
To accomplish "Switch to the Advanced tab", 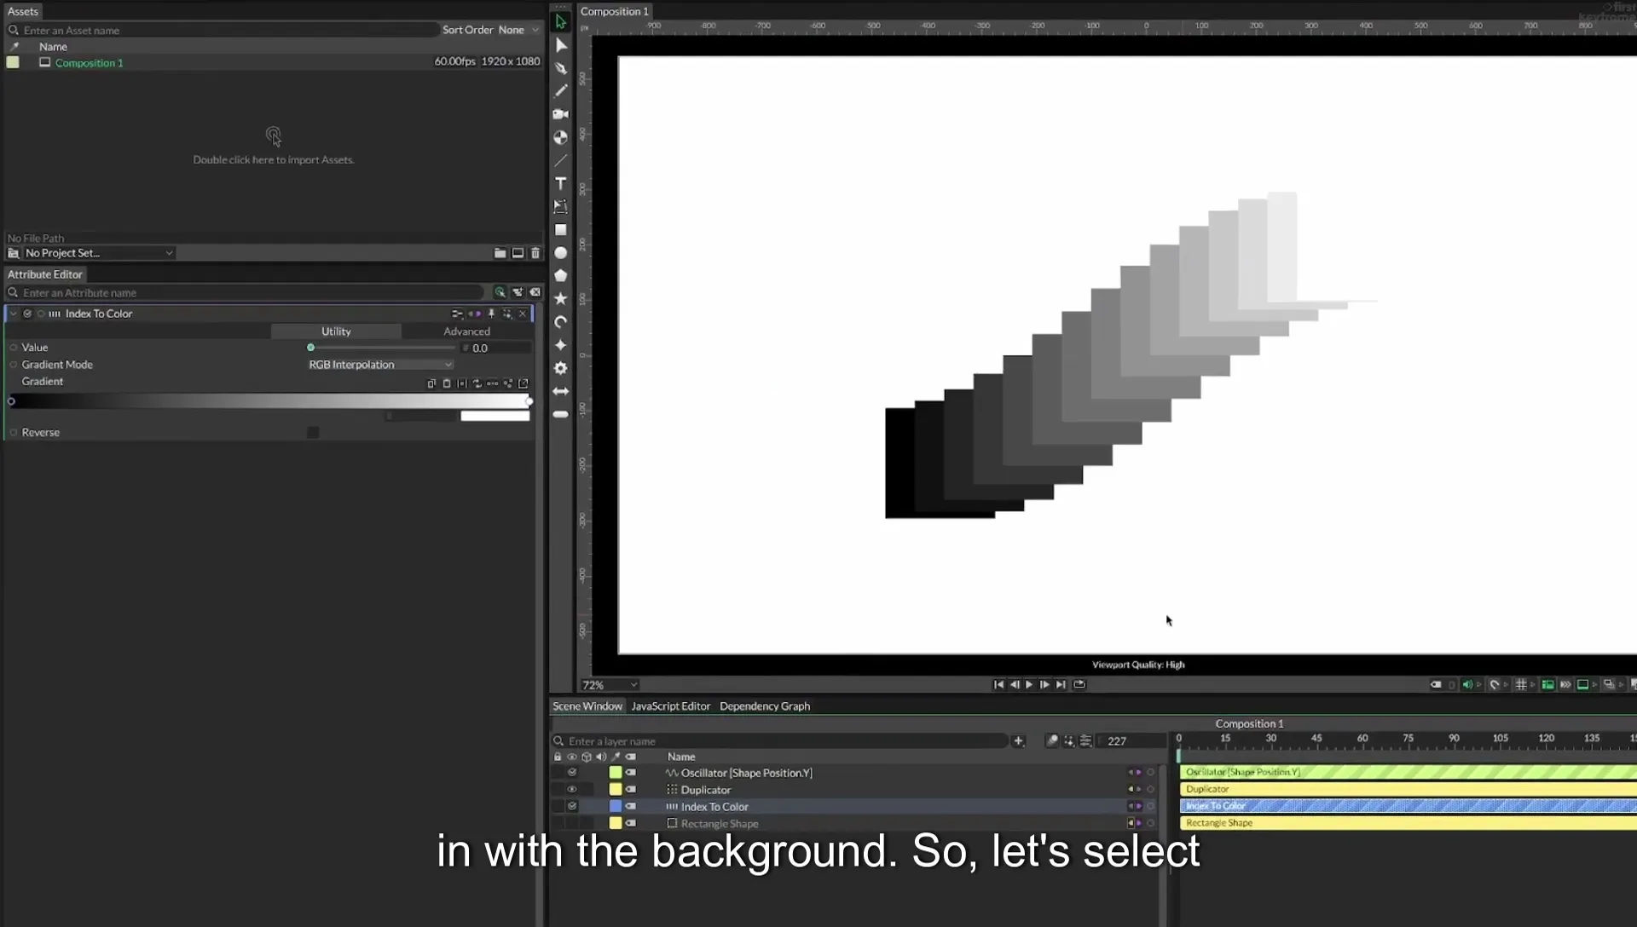I will [x=466, y=331].
